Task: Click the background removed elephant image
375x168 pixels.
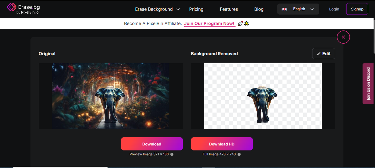Action: point(263,96)
